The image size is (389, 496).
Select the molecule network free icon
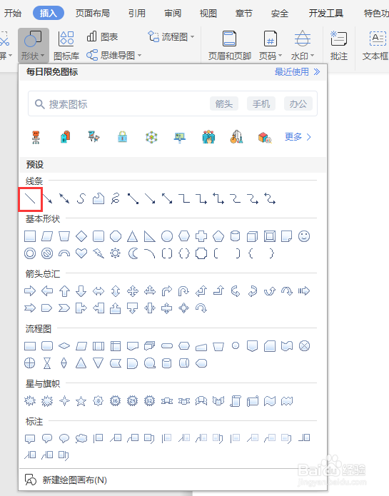coord(151,137)
